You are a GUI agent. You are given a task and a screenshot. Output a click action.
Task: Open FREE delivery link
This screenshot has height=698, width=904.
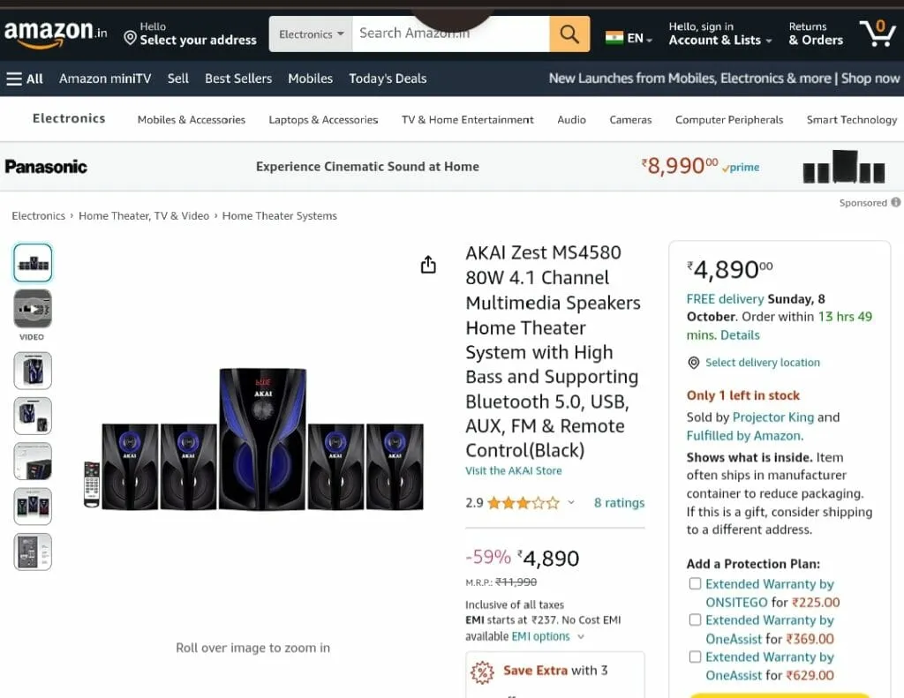725,299
